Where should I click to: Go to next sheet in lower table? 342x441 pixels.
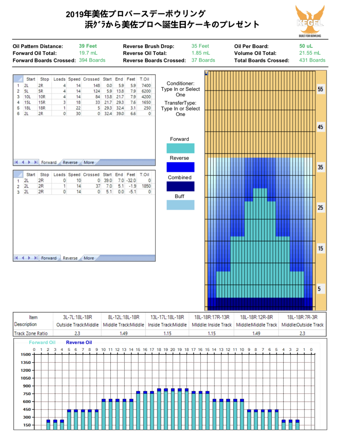pyautogui.click(x=29, y=258)
